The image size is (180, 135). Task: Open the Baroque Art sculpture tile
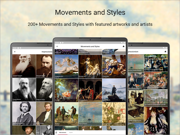point(90,66)
